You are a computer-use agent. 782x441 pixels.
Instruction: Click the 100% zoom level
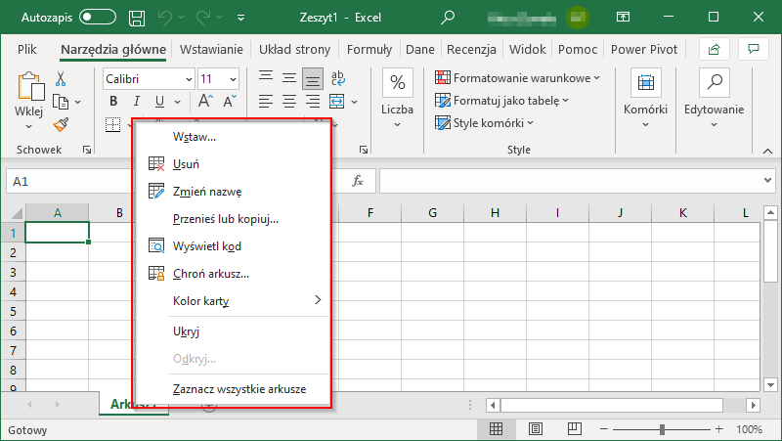coord(749,429)
